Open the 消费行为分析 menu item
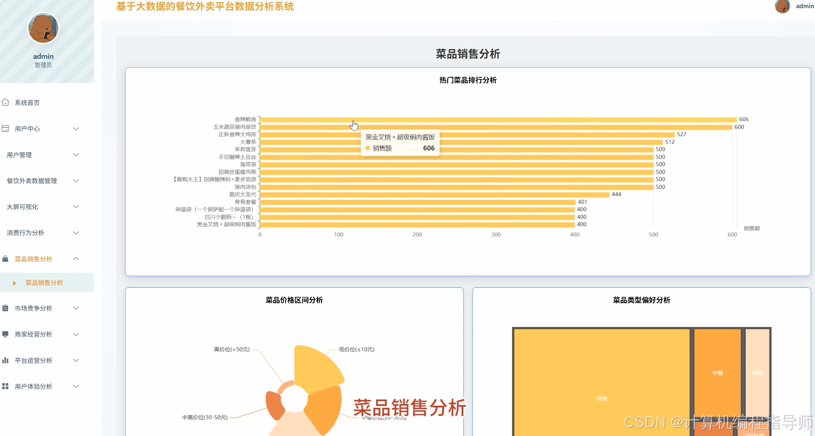Screen dimensions: 815x436 tap(42, 233)
